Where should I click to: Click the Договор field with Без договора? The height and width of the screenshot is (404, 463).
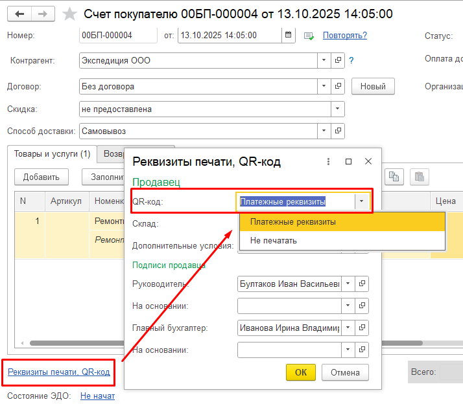198,86
